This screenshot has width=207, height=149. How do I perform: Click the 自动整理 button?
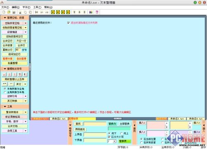pos(22,59)
